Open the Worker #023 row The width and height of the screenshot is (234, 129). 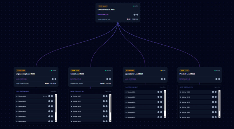tap(89, 116)
